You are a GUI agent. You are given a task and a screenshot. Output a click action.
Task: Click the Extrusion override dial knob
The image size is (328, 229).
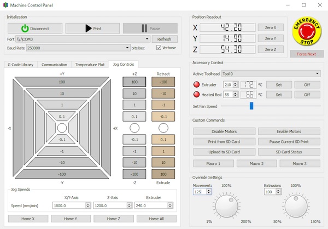click(x=296, y=206)
